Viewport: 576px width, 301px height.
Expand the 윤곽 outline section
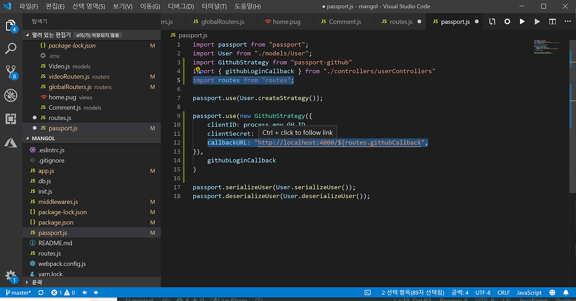coord(28,282)
